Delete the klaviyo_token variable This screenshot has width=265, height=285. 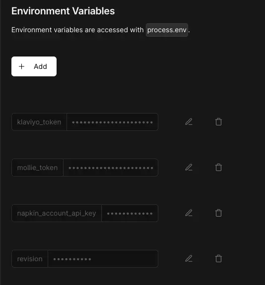[x=218, y=122]
